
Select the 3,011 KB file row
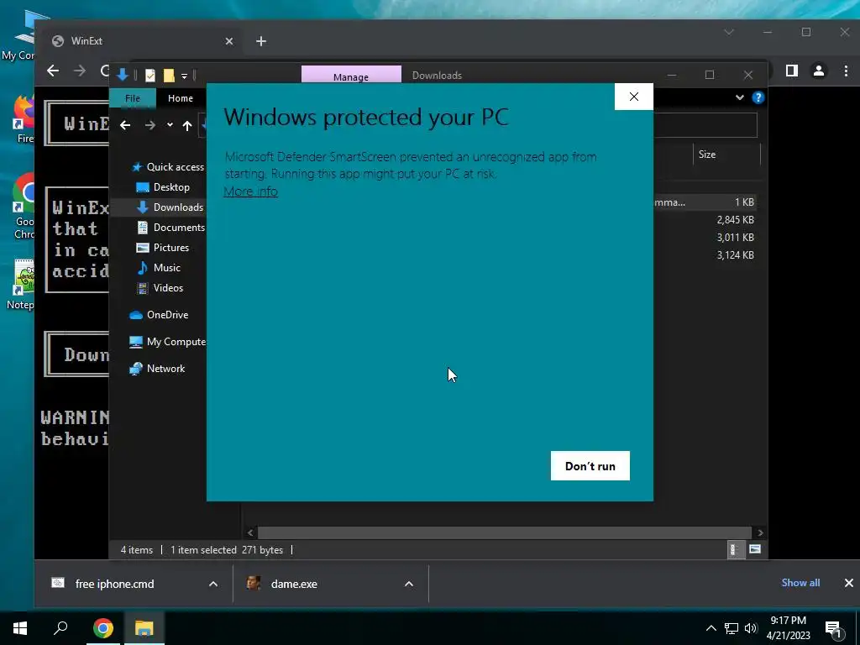click(x=705, y=238)
